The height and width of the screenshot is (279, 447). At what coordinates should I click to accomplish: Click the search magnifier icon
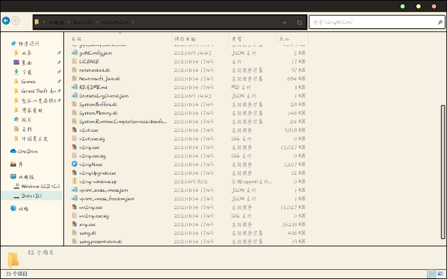coord(440,22)
